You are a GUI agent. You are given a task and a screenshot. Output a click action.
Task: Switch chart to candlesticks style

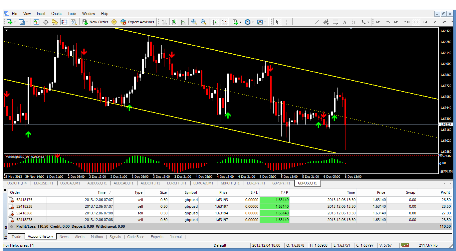click(174, 22)
